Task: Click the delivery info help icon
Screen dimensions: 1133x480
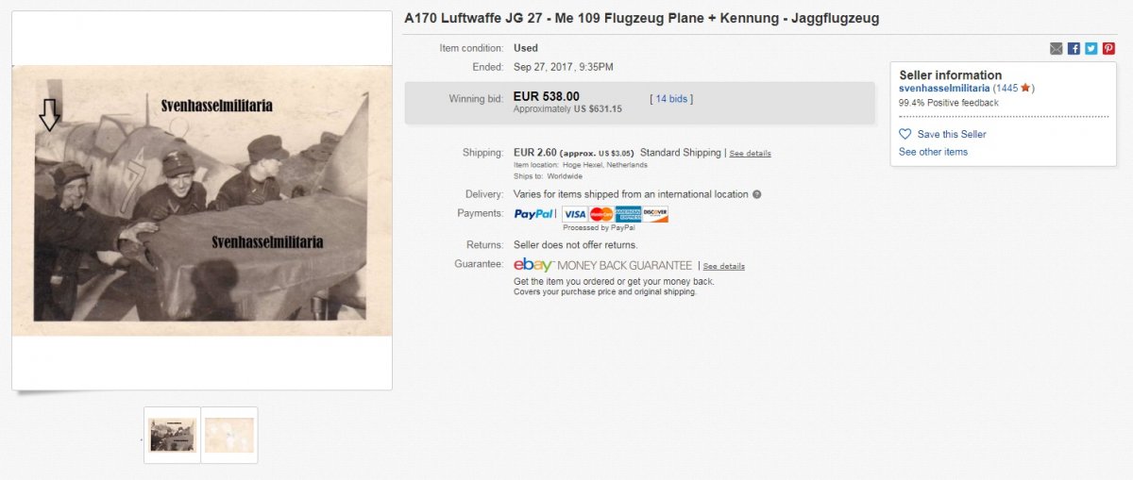Action: tap(757, 195)
